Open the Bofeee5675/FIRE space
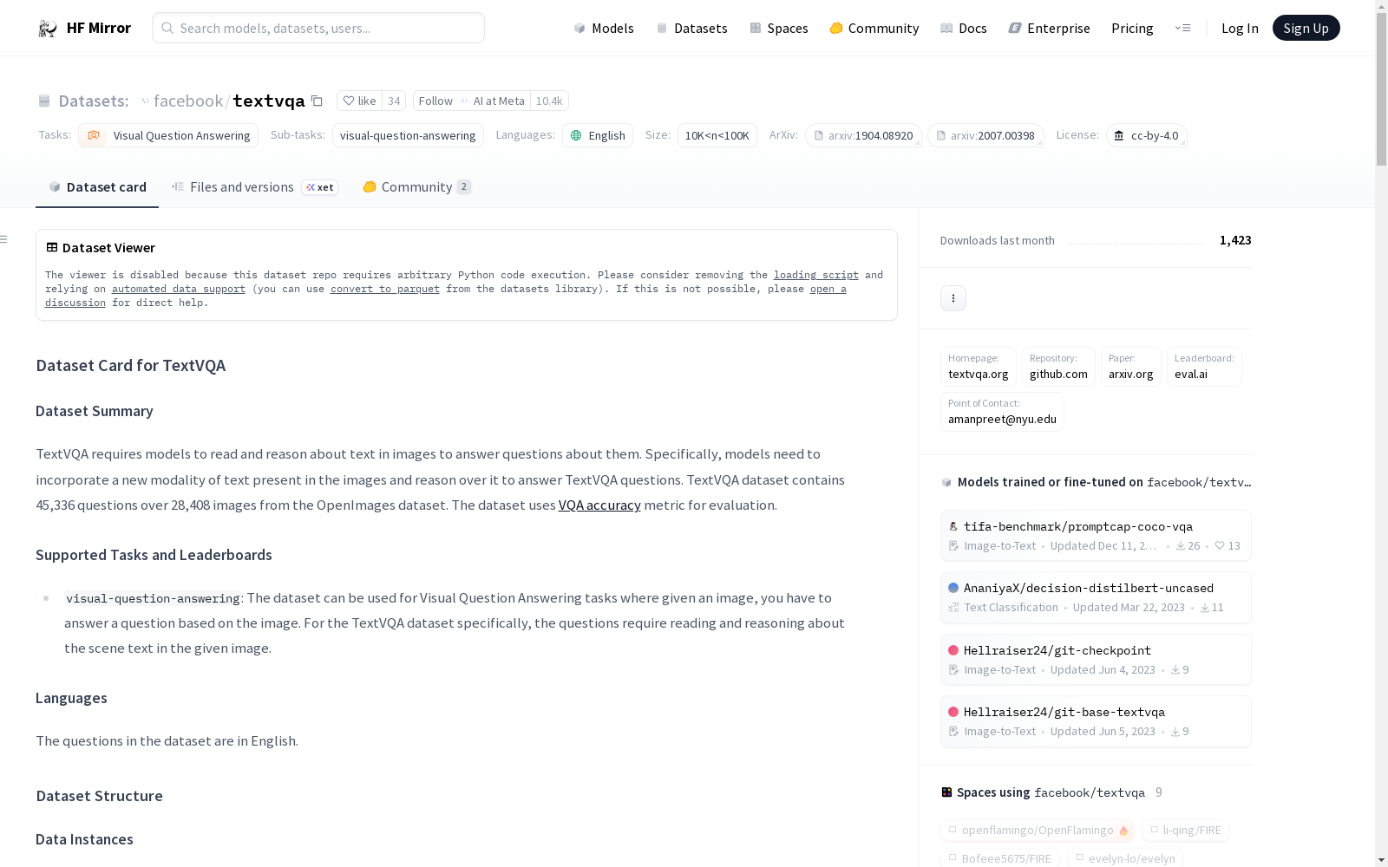Screen dimensions: 1388x867 pyautogui.click(x=999, y=858)
